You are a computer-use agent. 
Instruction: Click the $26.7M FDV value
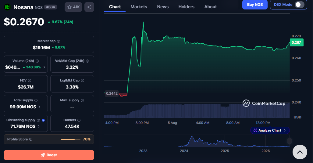pos(26,87)
